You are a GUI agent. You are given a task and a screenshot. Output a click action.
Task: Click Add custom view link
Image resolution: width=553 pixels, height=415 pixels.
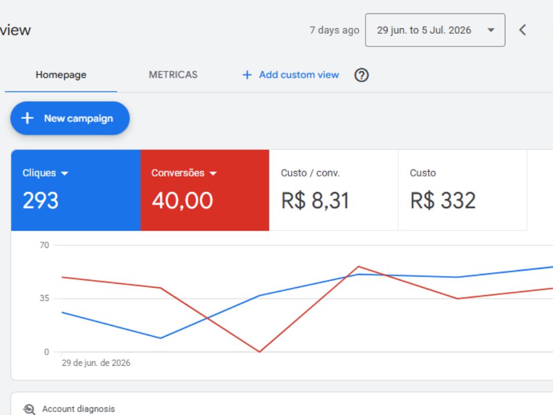(291, 75)
